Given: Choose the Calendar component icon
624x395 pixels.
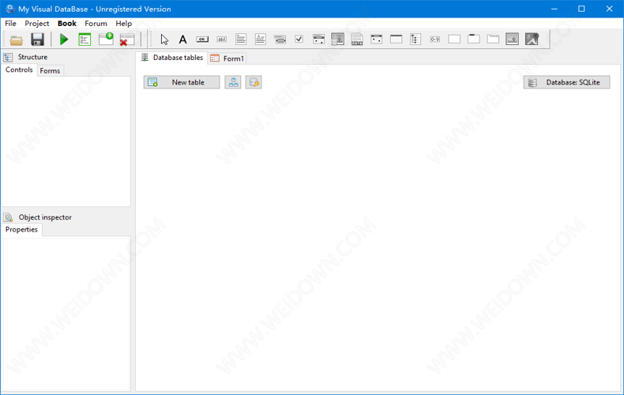Looking at the screenshot, I should click(377, 39).
